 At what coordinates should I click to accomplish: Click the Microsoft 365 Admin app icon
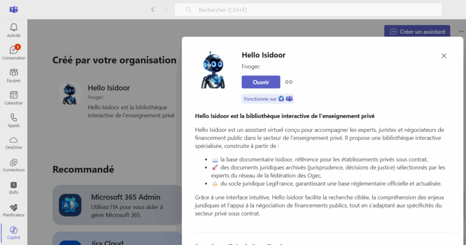pos(70,205)
